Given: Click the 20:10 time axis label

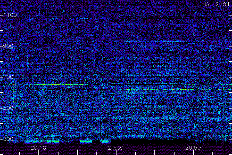Looking at the screenshot, I should [38, 148].
